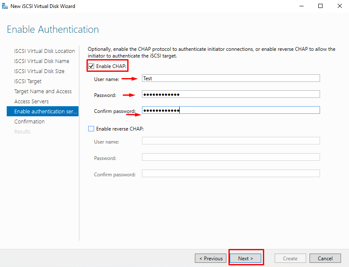This screenshot has width=349, height=267.
Task: Click the wizard icon in title bar
Action: [x=5, y=6]
